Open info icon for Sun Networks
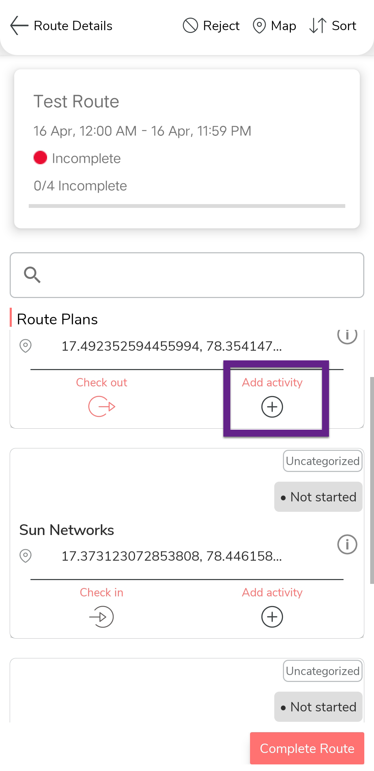This screenshot has height=771, width=374. [x=347, y=544]
